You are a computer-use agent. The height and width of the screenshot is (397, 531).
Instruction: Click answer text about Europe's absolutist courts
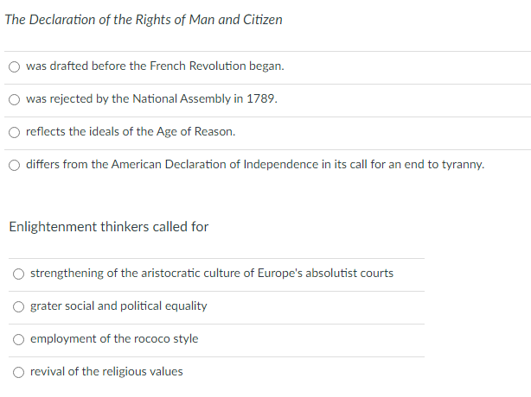tap(212, 273)
